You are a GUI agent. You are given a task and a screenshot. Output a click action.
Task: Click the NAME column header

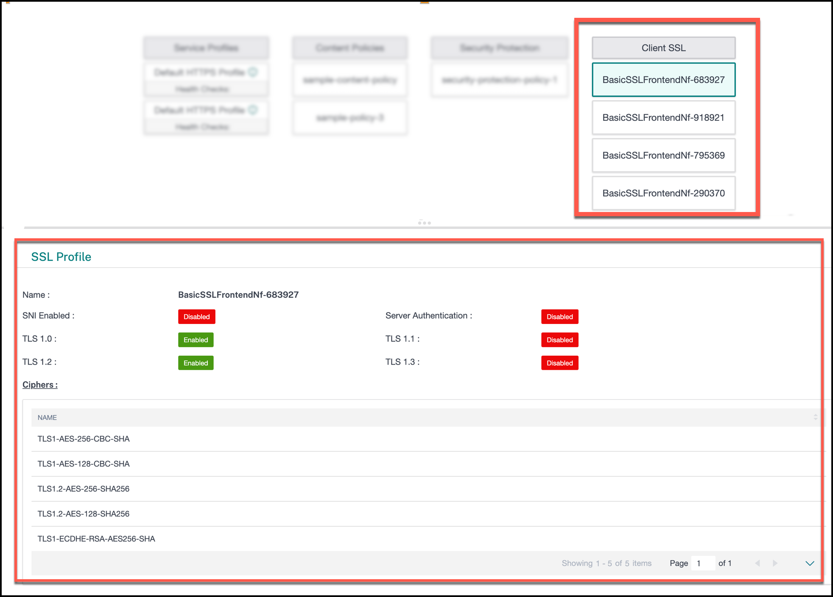[47, 418]
